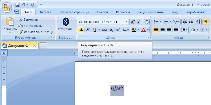Screen dimensions: 211x105
Task: Switch to the Ссылки tab
Action: [103, 12]
